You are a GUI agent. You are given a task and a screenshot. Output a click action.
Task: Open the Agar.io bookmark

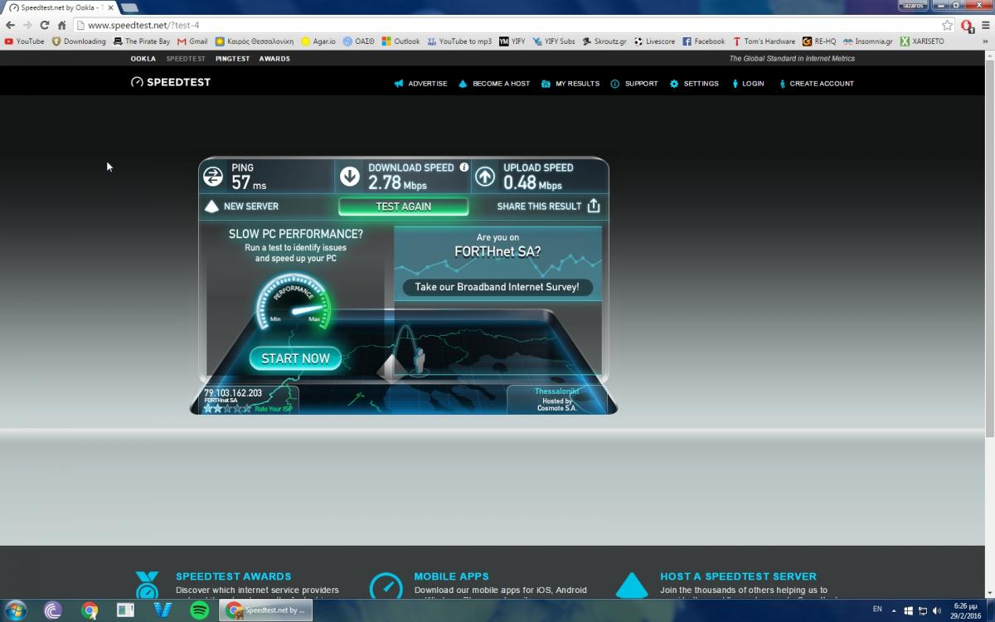[x=318, y=41]
